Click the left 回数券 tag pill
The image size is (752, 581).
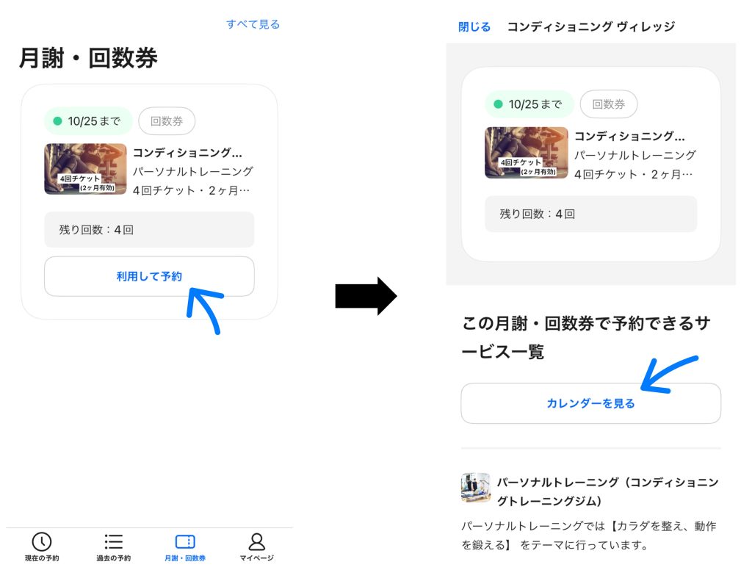167,121
